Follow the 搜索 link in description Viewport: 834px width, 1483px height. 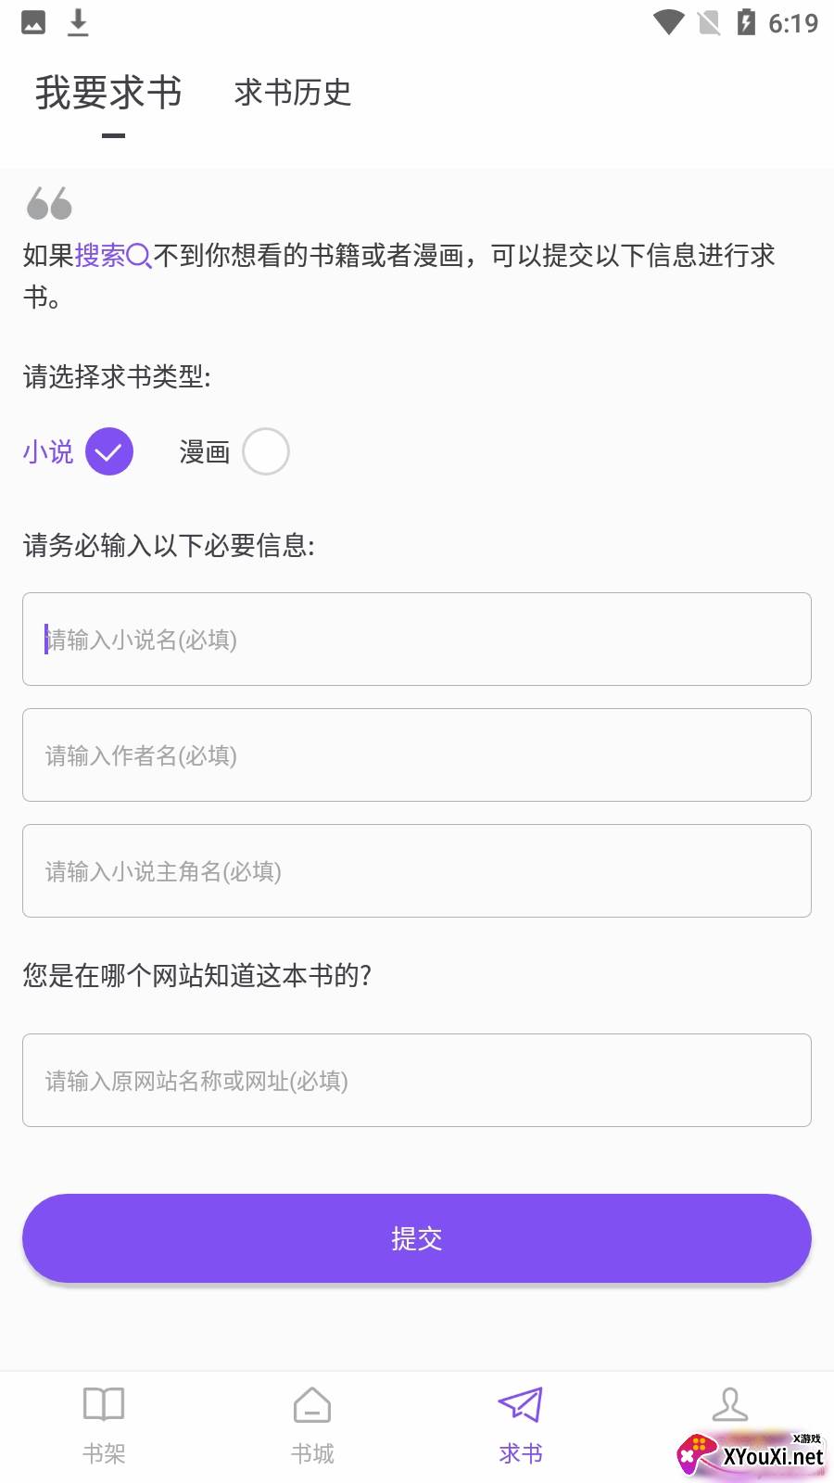click(100, 256)
